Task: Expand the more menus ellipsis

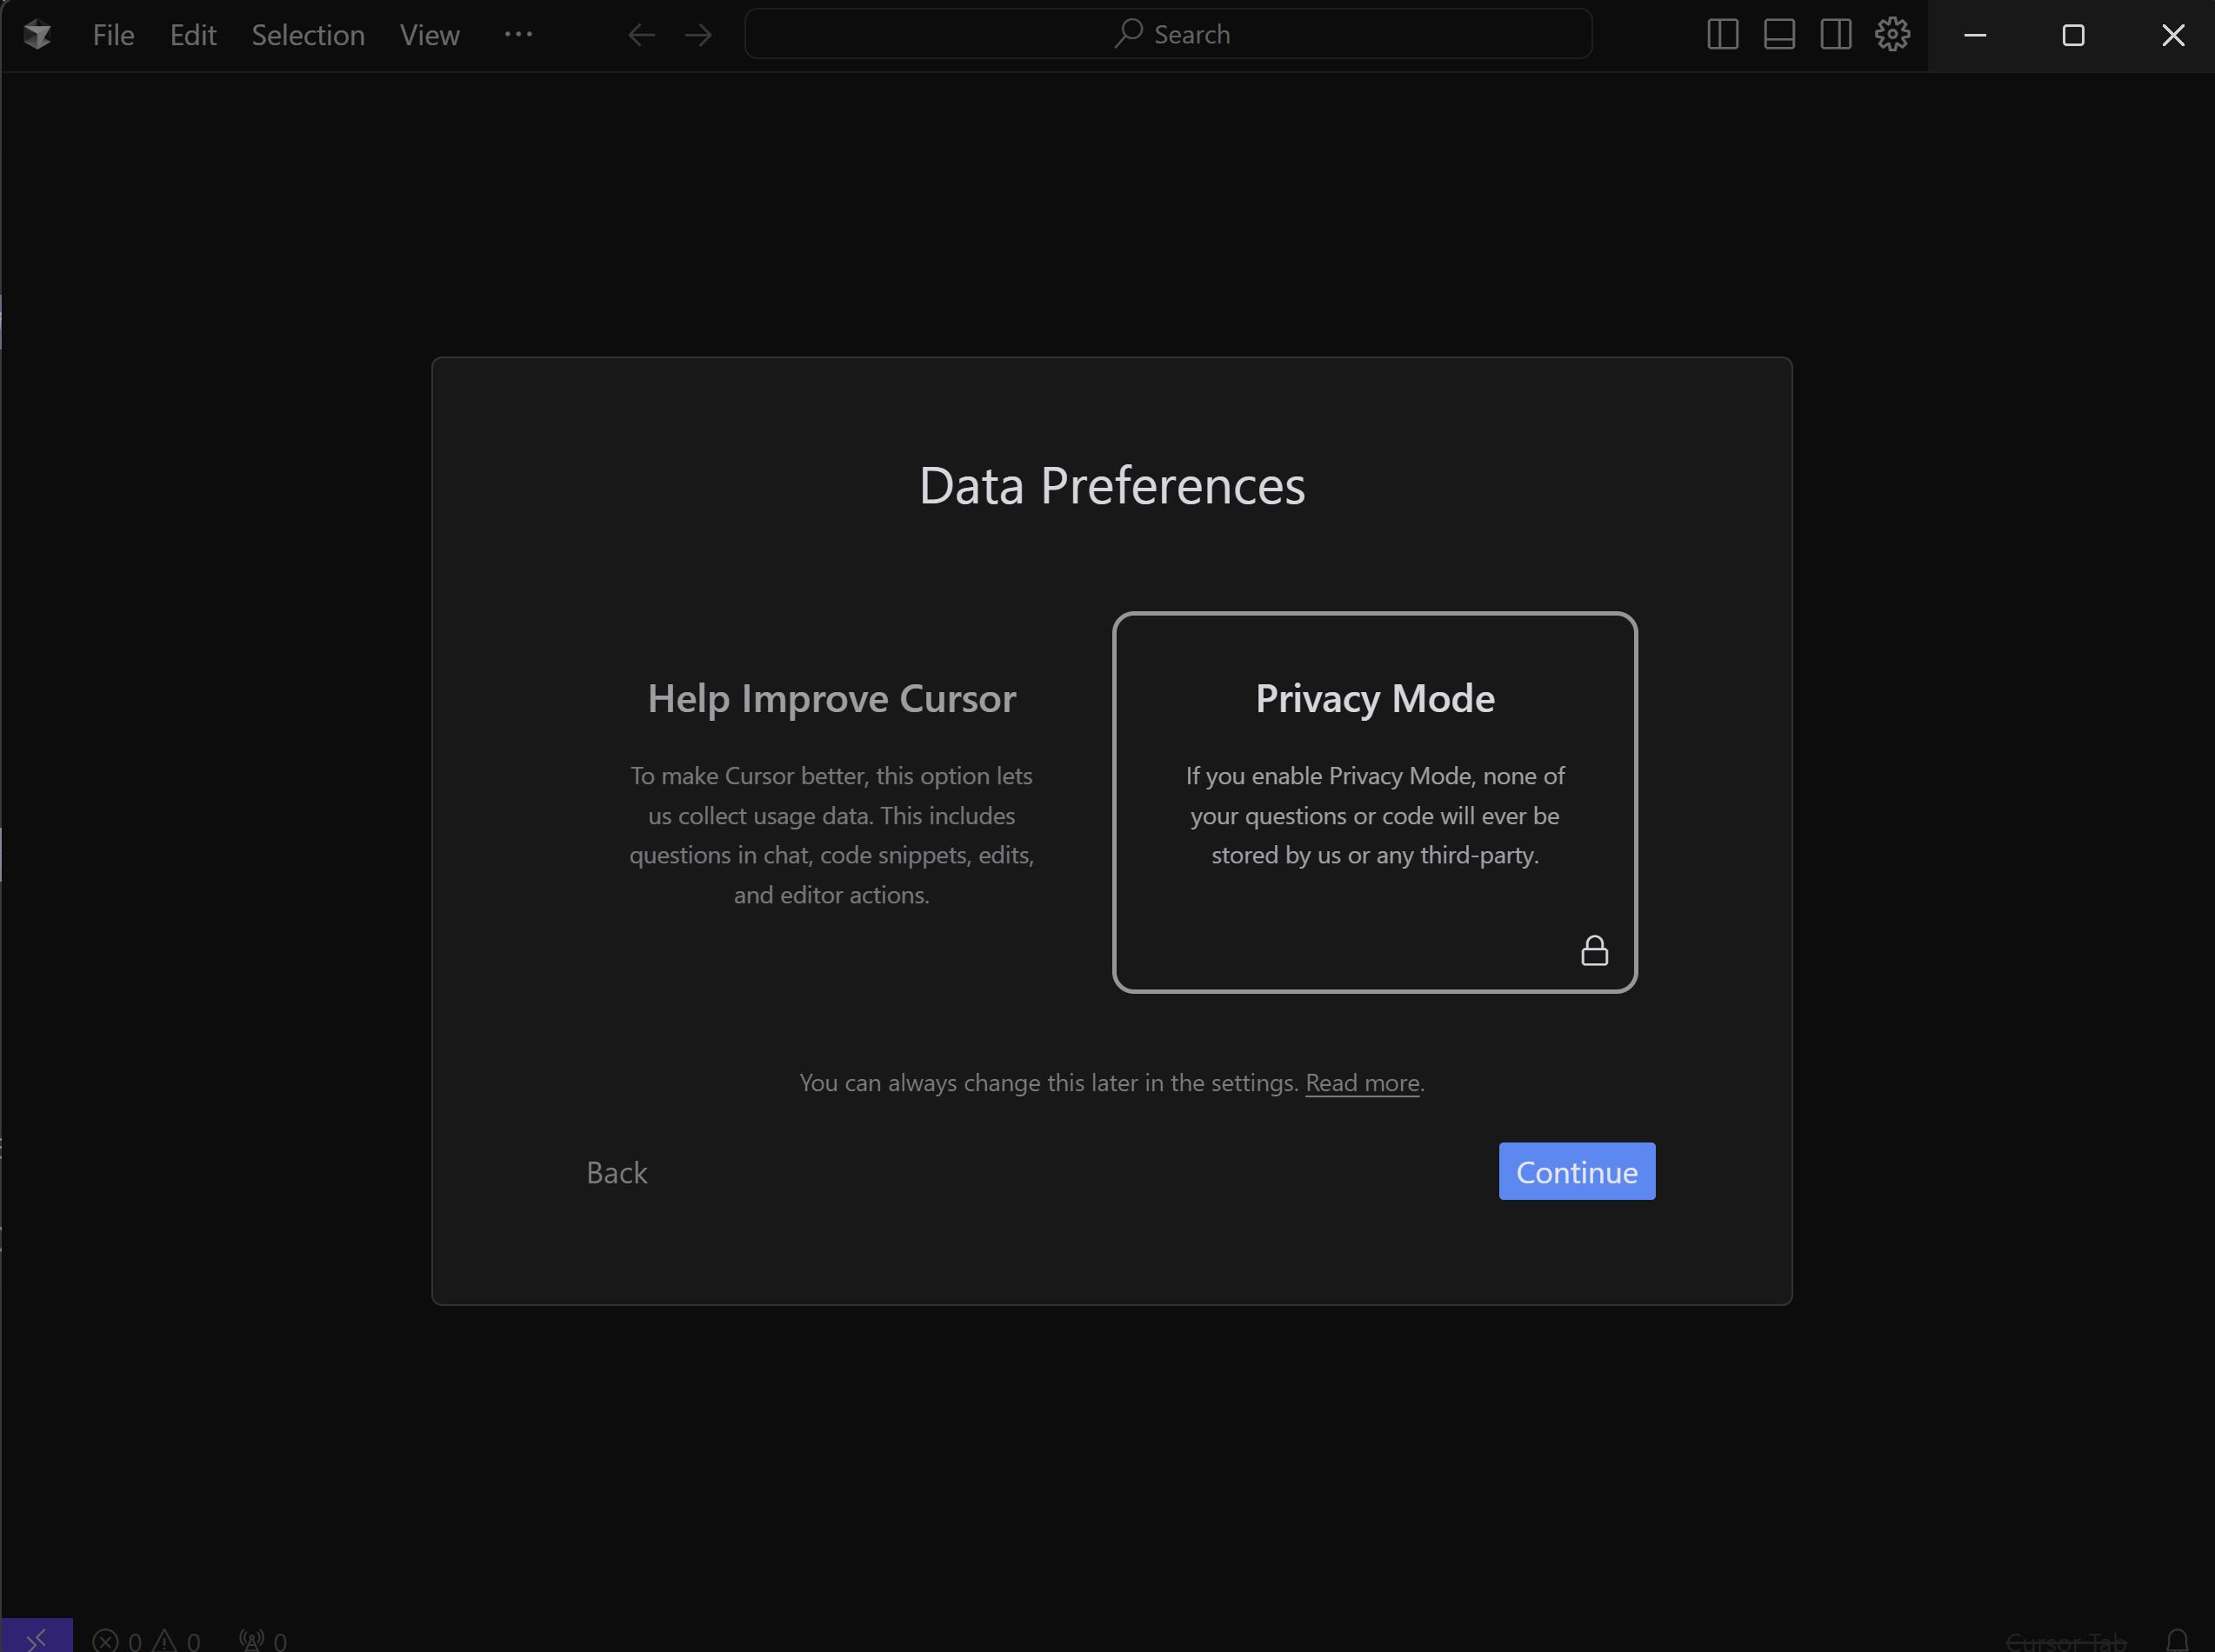Action: (x=518, y=35)
